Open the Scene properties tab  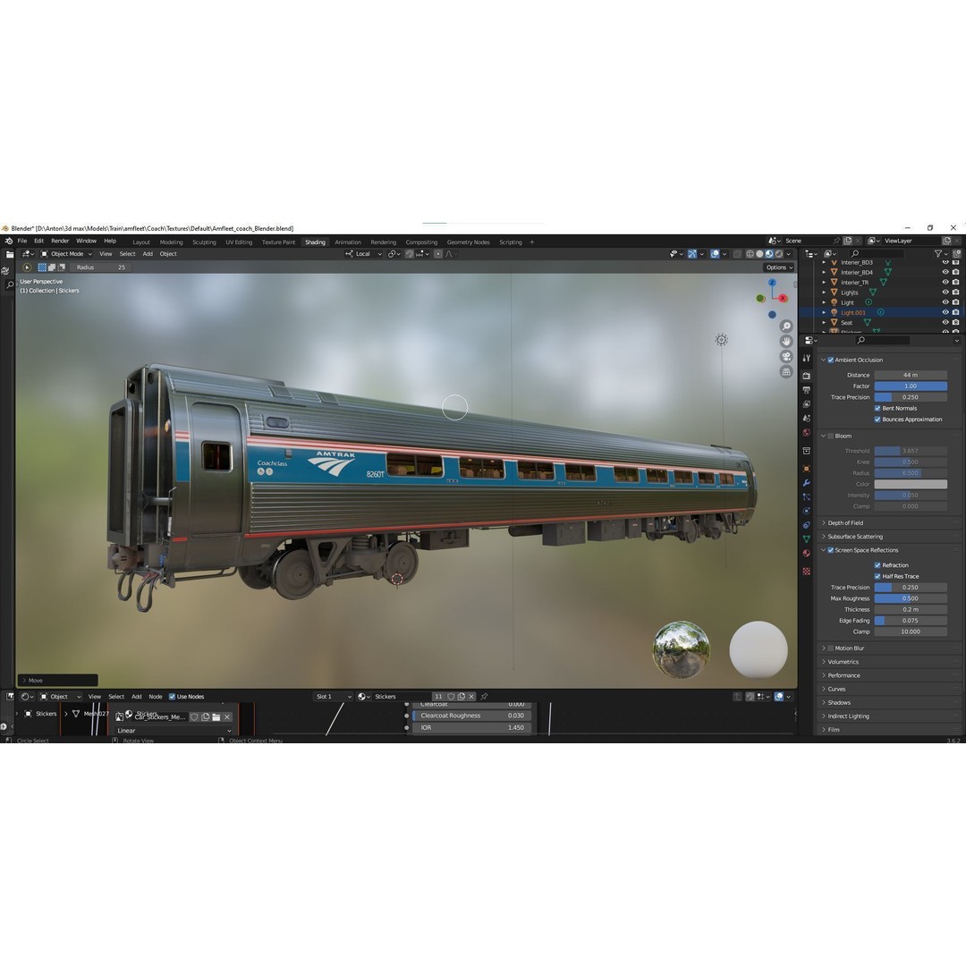point(807,419)
